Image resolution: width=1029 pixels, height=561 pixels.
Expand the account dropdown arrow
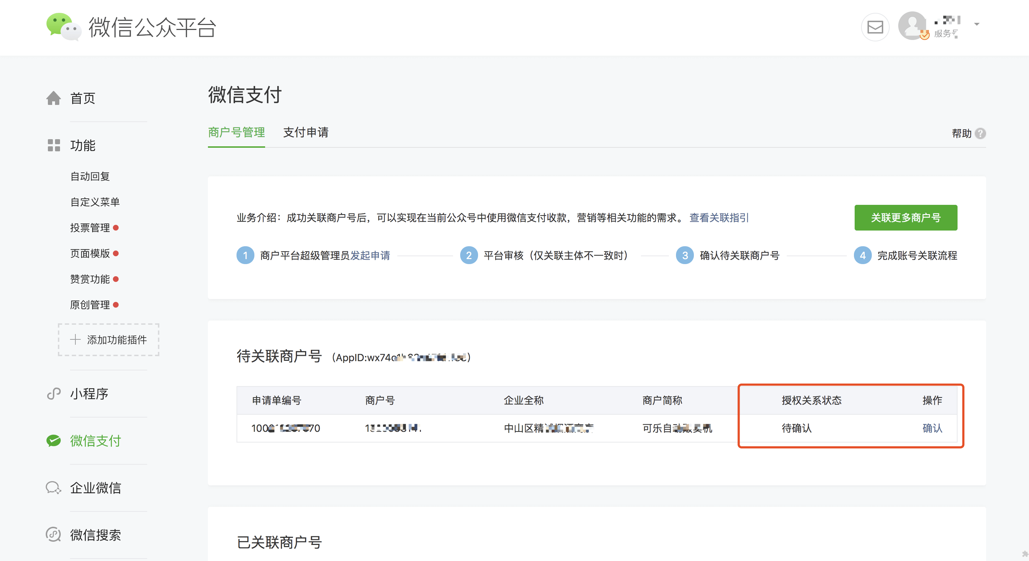click(x=977, y=24)
